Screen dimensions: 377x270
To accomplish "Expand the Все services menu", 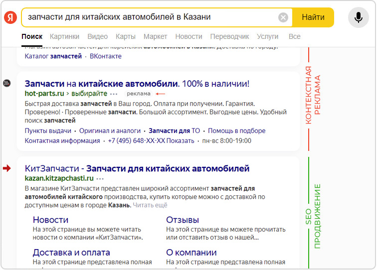I will point(295,36).
